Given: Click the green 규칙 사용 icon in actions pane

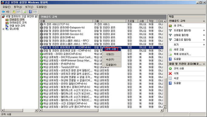Looking at the screenshot, I should click(x=170, y=69).
